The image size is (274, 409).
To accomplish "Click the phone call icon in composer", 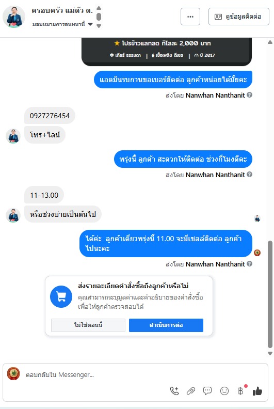I will click(x=174, y=391).
